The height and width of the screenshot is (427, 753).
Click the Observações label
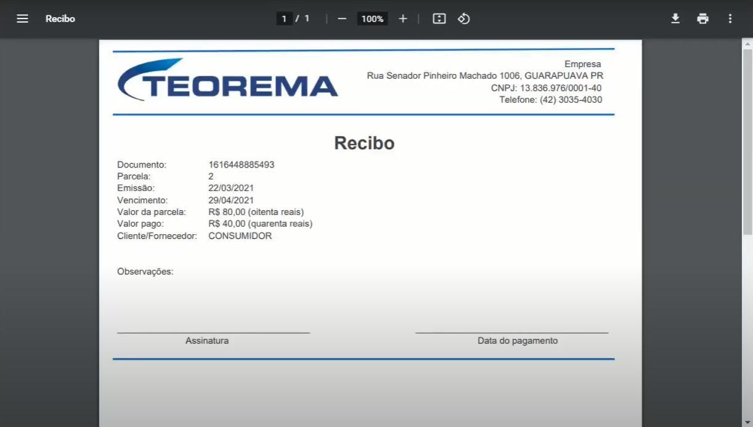tap(145, 272)
